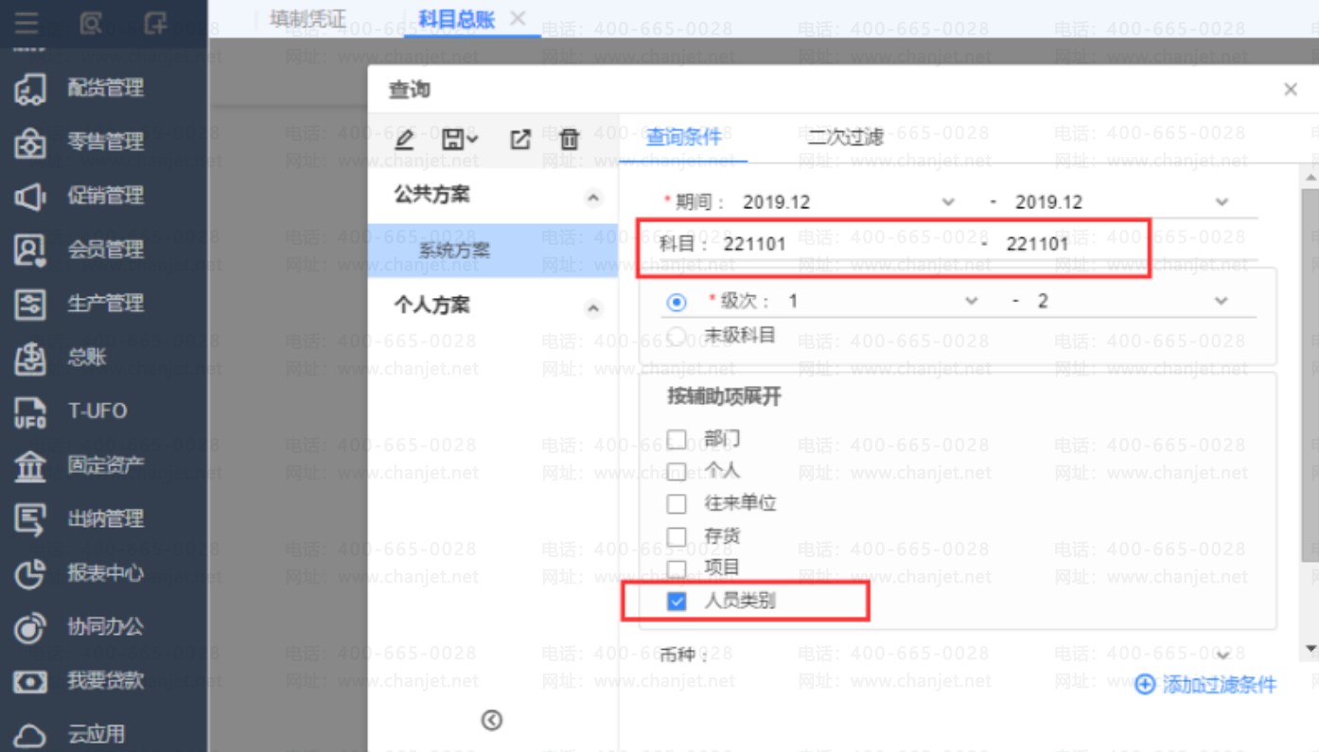This screenshot has height=752, width=1319.
Task: Open 我要贷款 money icon
Action: pos(30,682)
